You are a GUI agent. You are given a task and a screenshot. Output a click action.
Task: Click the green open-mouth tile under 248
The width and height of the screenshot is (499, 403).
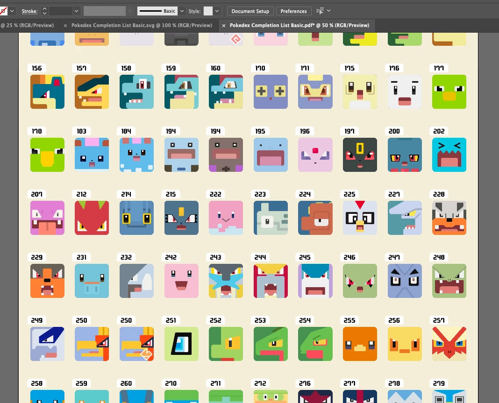click(449, 281)
